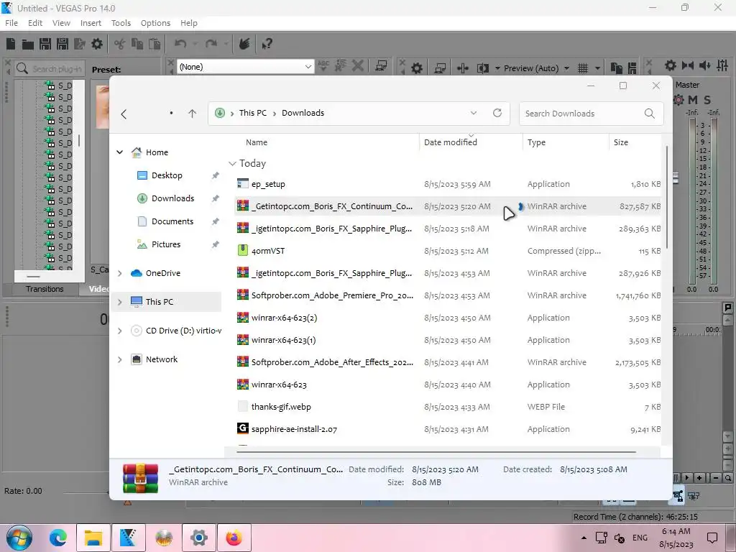Open the Overlays grid dropdown arrow
The width and height of the screenshot is (736, 552).
(x=597, y=68)
